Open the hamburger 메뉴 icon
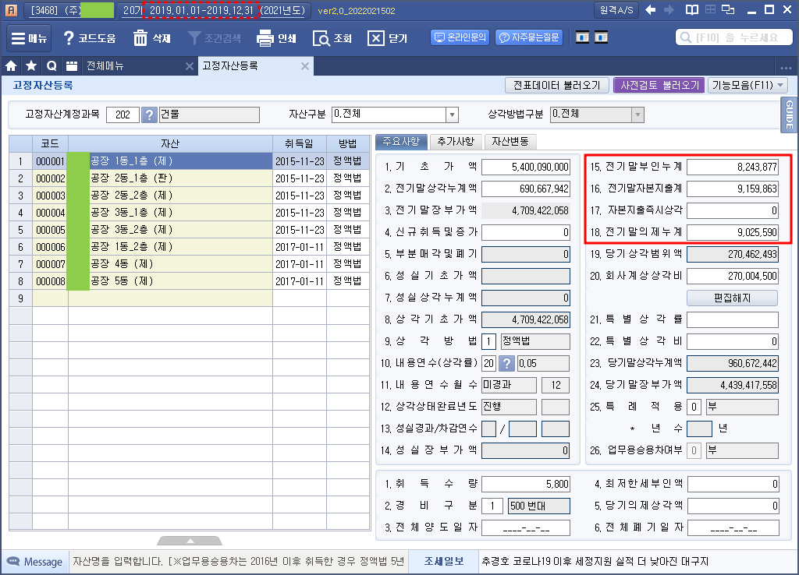This screenshot has width=799, height=575. coord(18,38)
